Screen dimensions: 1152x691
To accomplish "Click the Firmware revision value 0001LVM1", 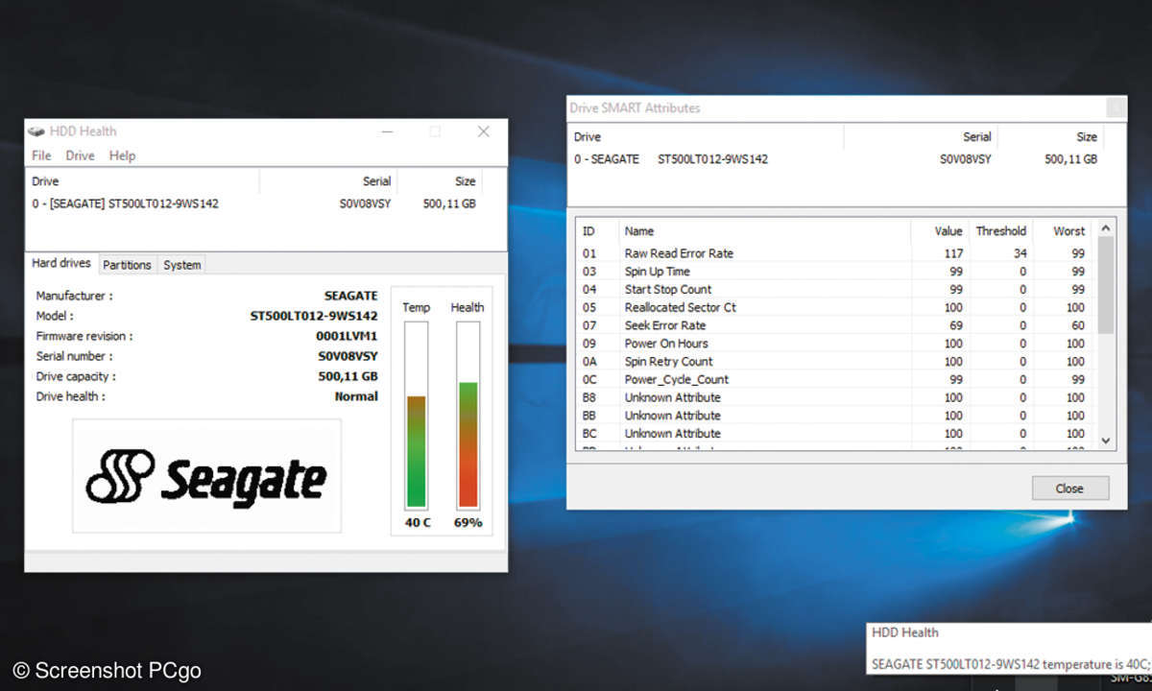I will (x=347, y=336).
